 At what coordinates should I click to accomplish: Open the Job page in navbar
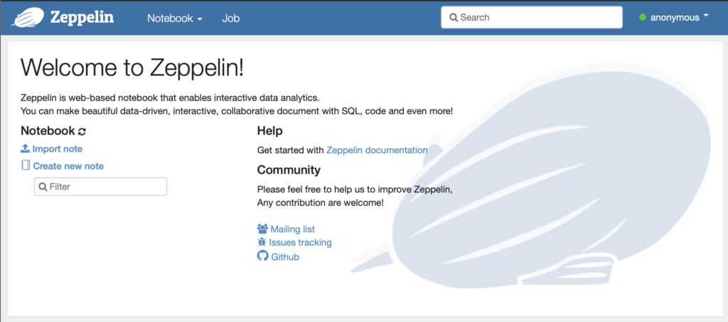230,18
